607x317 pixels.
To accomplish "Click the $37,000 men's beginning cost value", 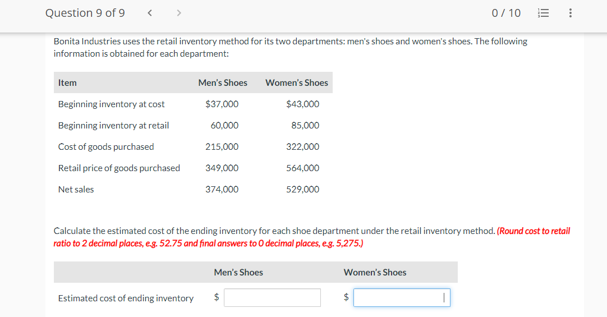I will point(222,104).
